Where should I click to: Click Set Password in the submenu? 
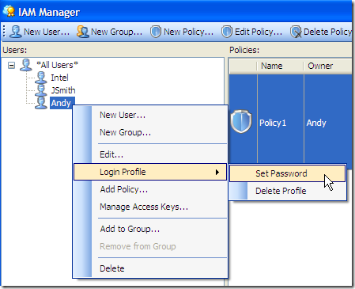click(x=287, y=173)
